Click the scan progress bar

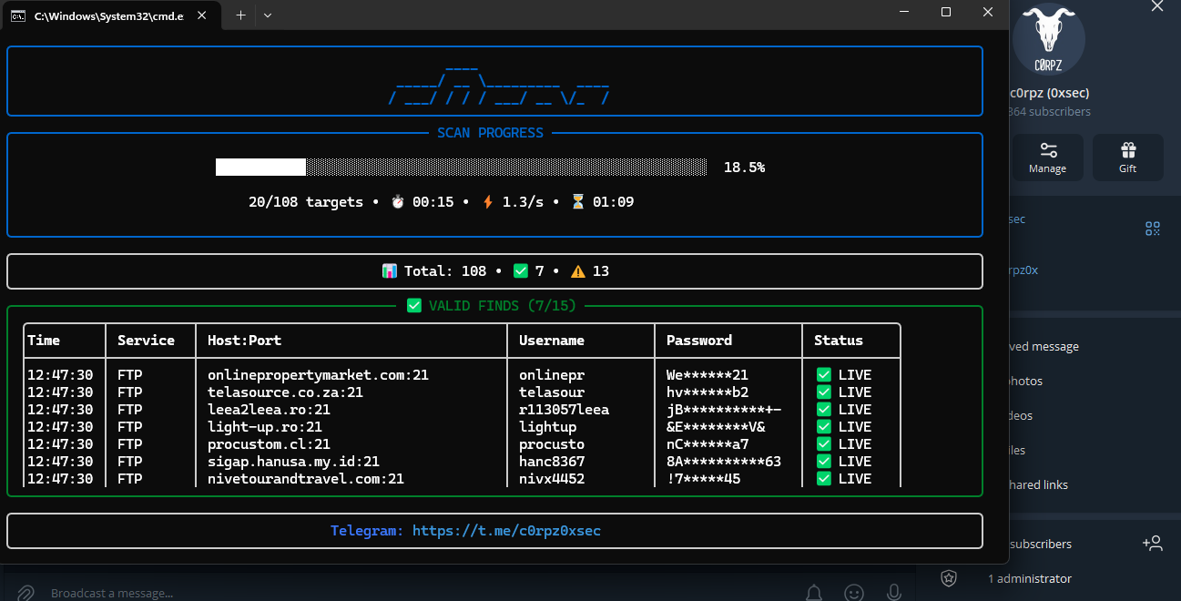click(x=461, y=168)
